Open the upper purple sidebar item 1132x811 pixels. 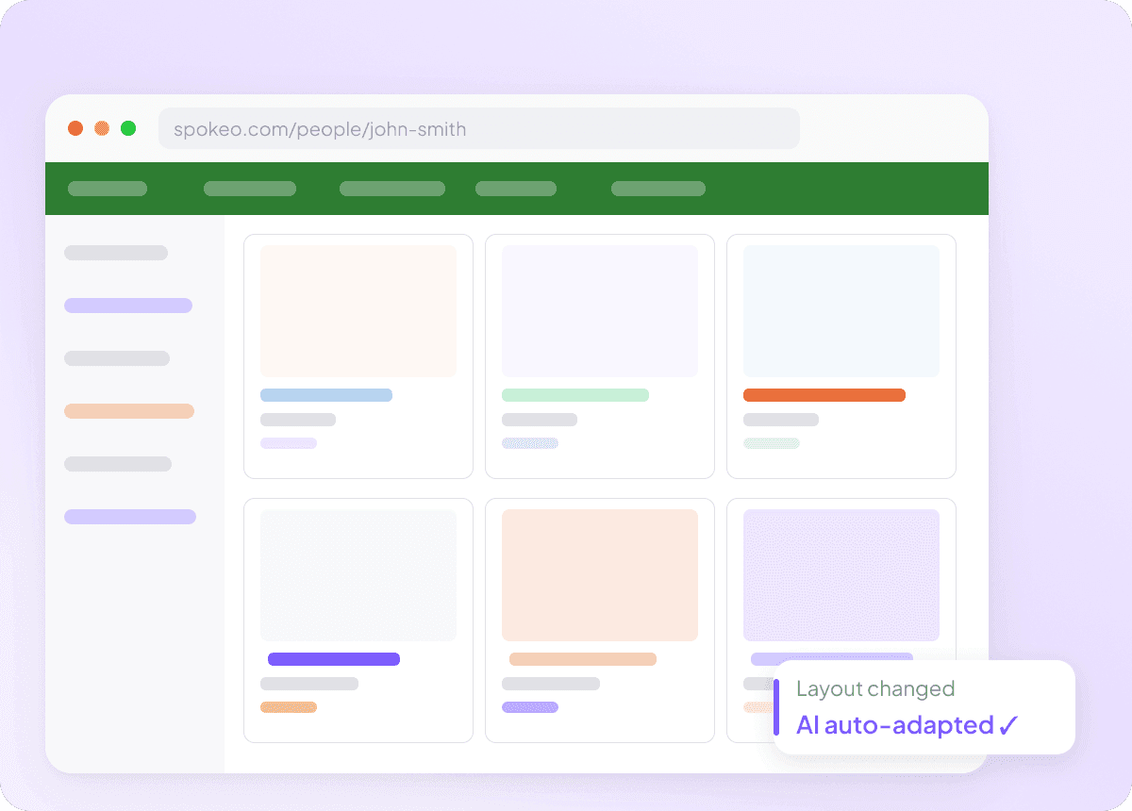tap(128, 306)
